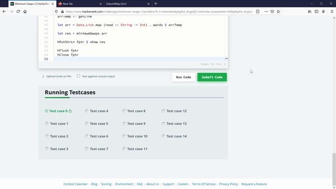Open the page actions three-dot menu
This screenshot has height=189, width=336.
(266, 12)
